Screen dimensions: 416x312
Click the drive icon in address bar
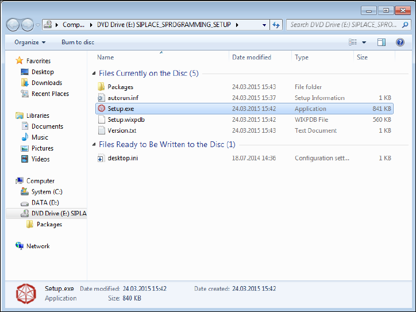pos(48,25)
